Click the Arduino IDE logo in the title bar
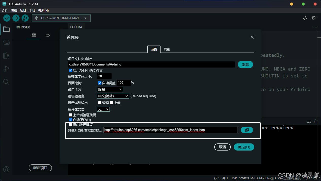The image size is (321, 181). (4, 4)
